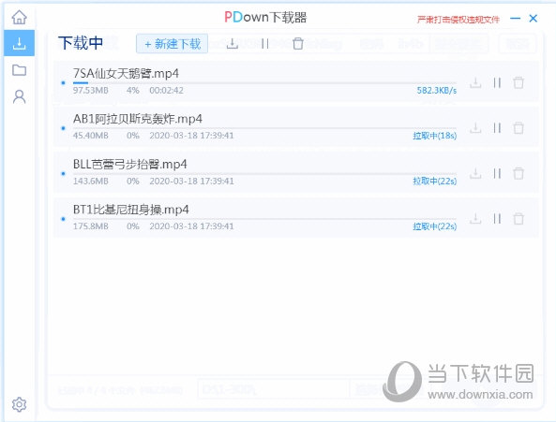This screenshot has height=422, width=556.
Task: Open the settings gear
Action: point(19,404)
